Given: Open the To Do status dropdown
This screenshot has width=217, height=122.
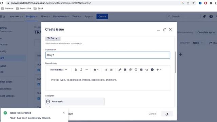Looking at the screenshot, I should point(53,38).
